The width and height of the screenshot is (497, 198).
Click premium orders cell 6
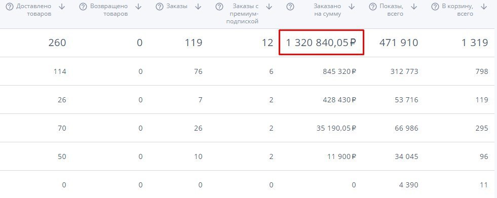pyautogui.click(x=271, y=71)
